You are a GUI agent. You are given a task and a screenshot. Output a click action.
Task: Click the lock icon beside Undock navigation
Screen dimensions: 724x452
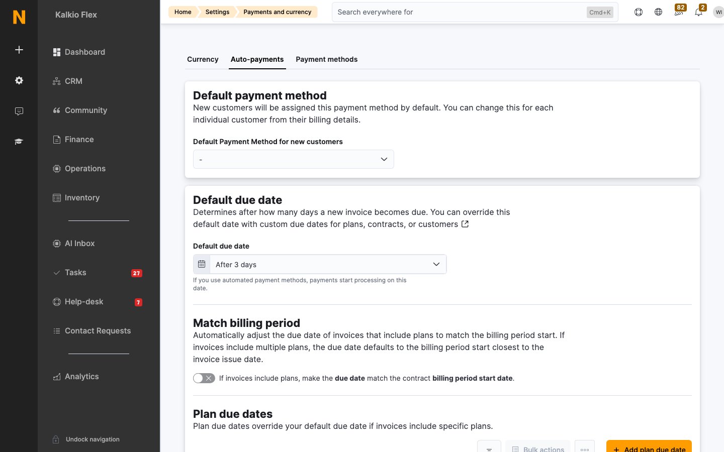click(x=56, y=439)
